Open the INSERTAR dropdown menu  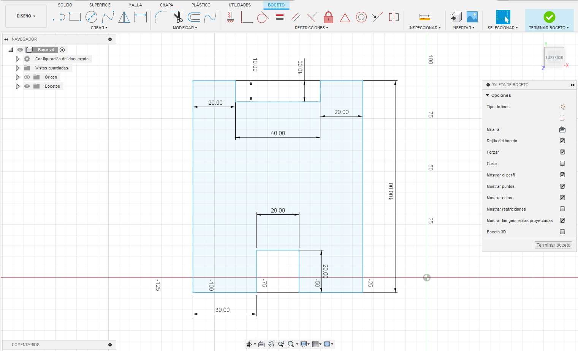coord(464,28)
